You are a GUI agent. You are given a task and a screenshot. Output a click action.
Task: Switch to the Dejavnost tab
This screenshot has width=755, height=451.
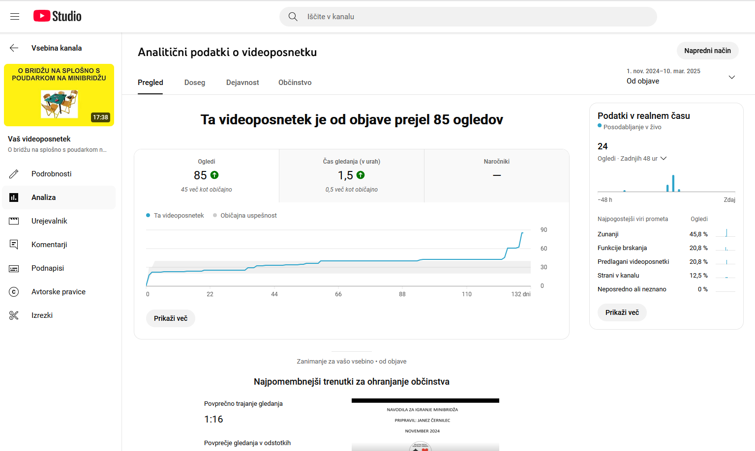(242, 83)
